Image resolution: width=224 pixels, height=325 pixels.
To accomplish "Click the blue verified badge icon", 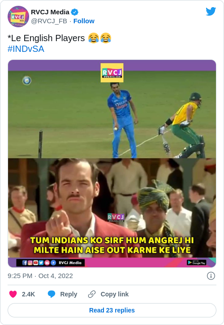I will pyautogui.click(x=75, y=12).
